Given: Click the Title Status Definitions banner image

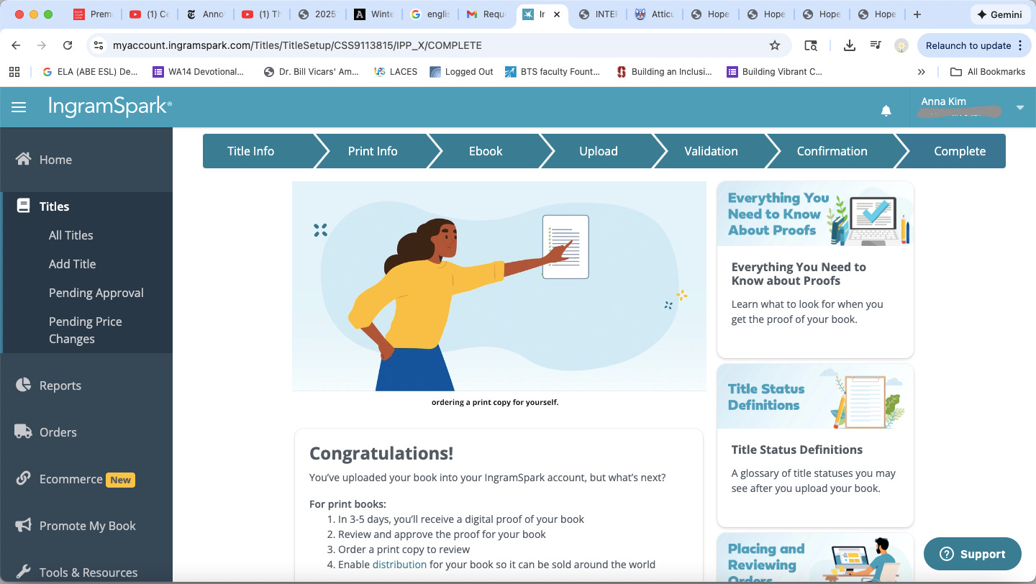Looking at the screenshot, I should (815, 397).
